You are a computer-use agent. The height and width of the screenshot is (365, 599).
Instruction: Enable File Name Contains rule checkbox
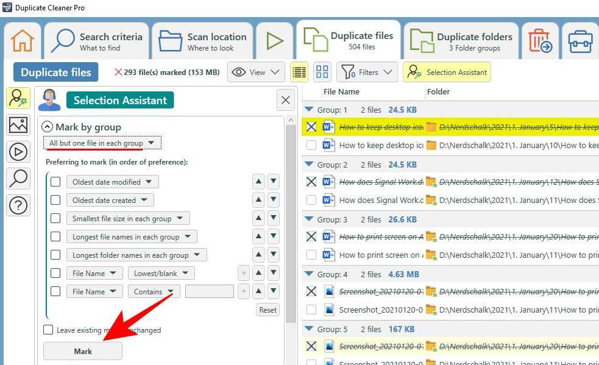[55, 292]
